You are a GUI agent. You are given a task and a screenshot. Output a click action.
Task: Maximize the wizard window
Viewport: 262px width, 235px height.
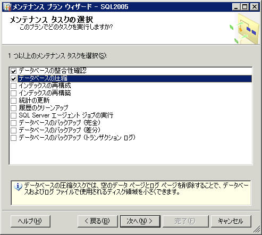(x=245, y=7)
